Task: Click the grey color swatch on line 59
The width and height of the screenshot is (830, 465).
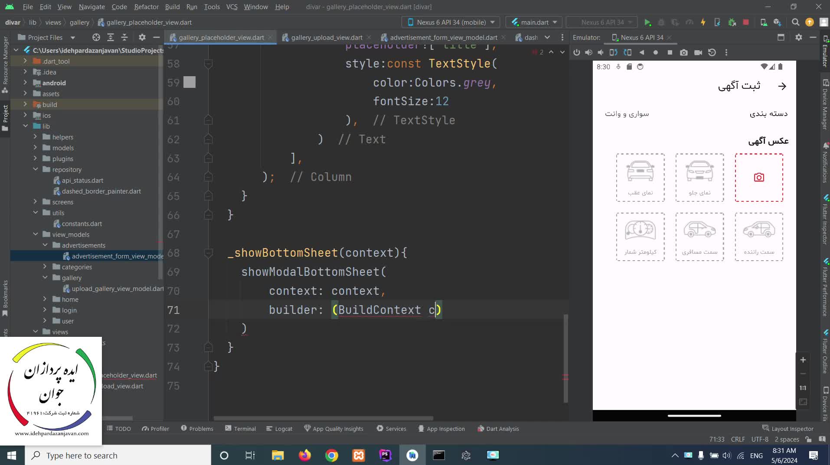Action: pyautogui.click(x=190, y=82)
